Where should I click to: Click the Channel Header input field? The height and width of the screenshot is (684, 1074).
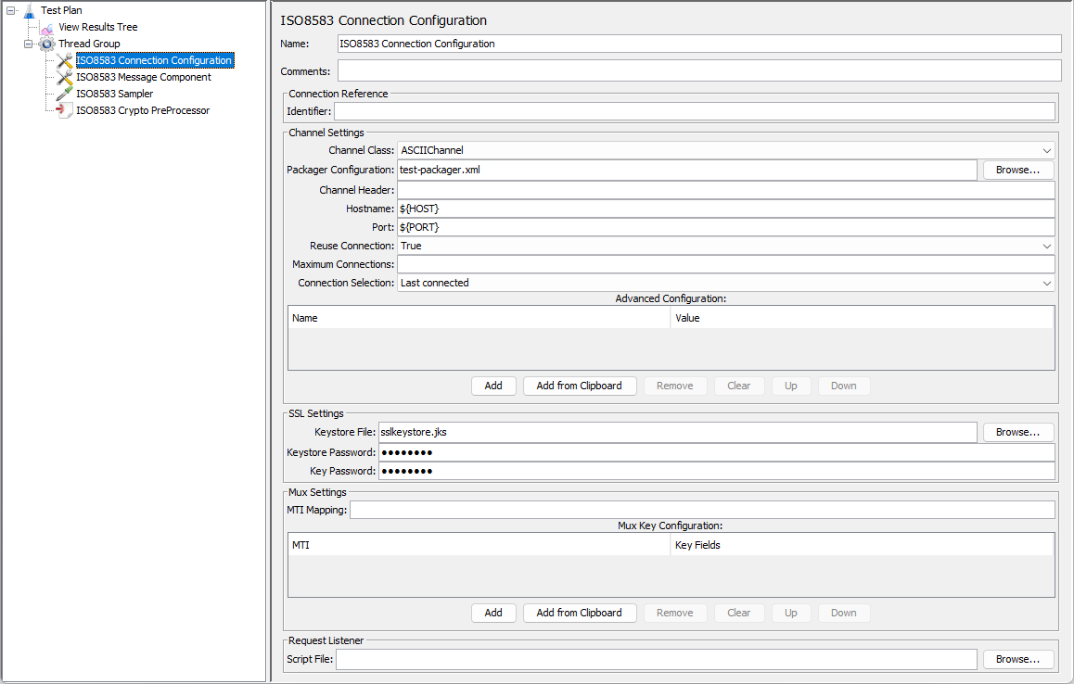726,190
